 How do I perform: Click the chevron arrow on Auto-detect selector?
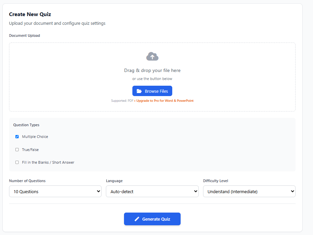point(196,191)
